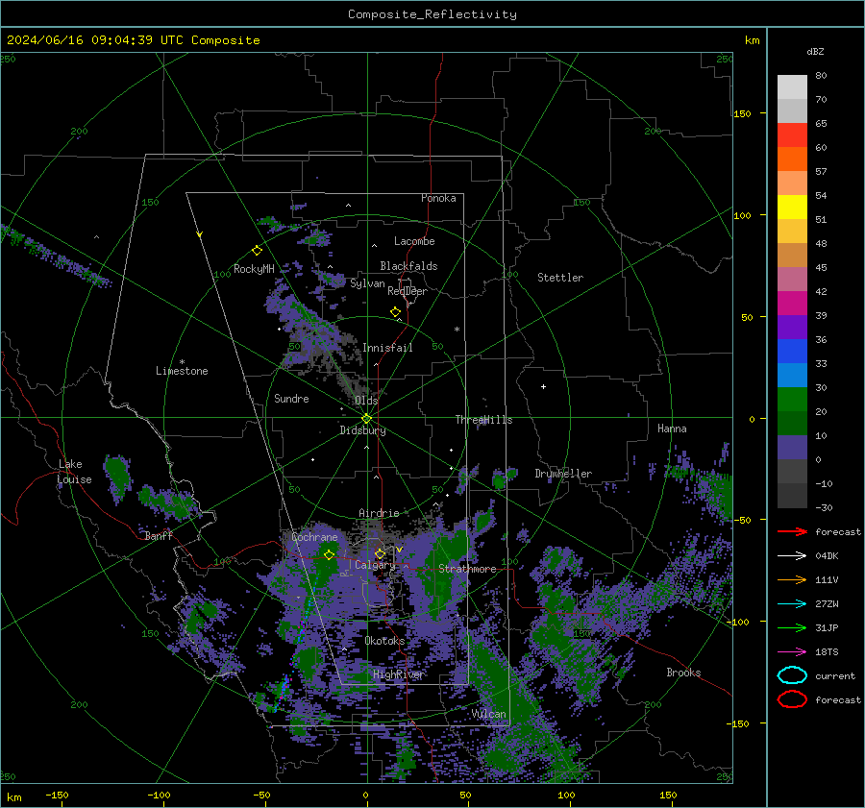Screen dimensions: 865x808
Task: Click the Cochrane city label
Action: [x=314, y=537]
